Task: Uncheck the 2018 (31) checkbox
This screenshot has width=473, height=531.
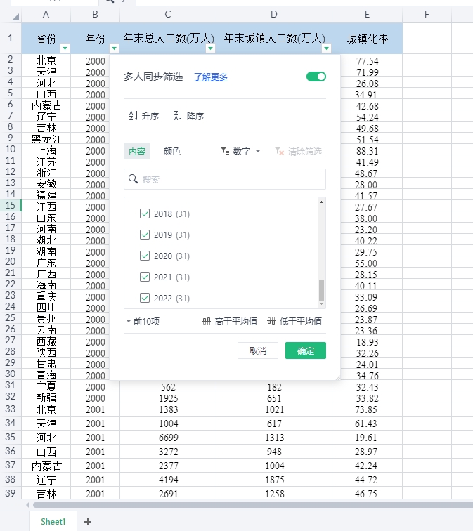Action: click(145, 214)
